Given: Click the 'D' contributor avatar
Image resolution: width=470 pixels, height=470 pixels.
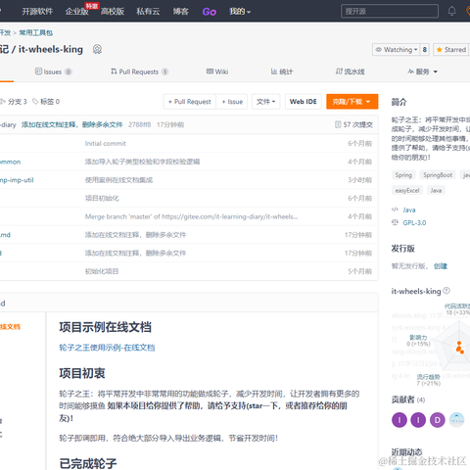Looking at the screenshot, I should point(438,420).
